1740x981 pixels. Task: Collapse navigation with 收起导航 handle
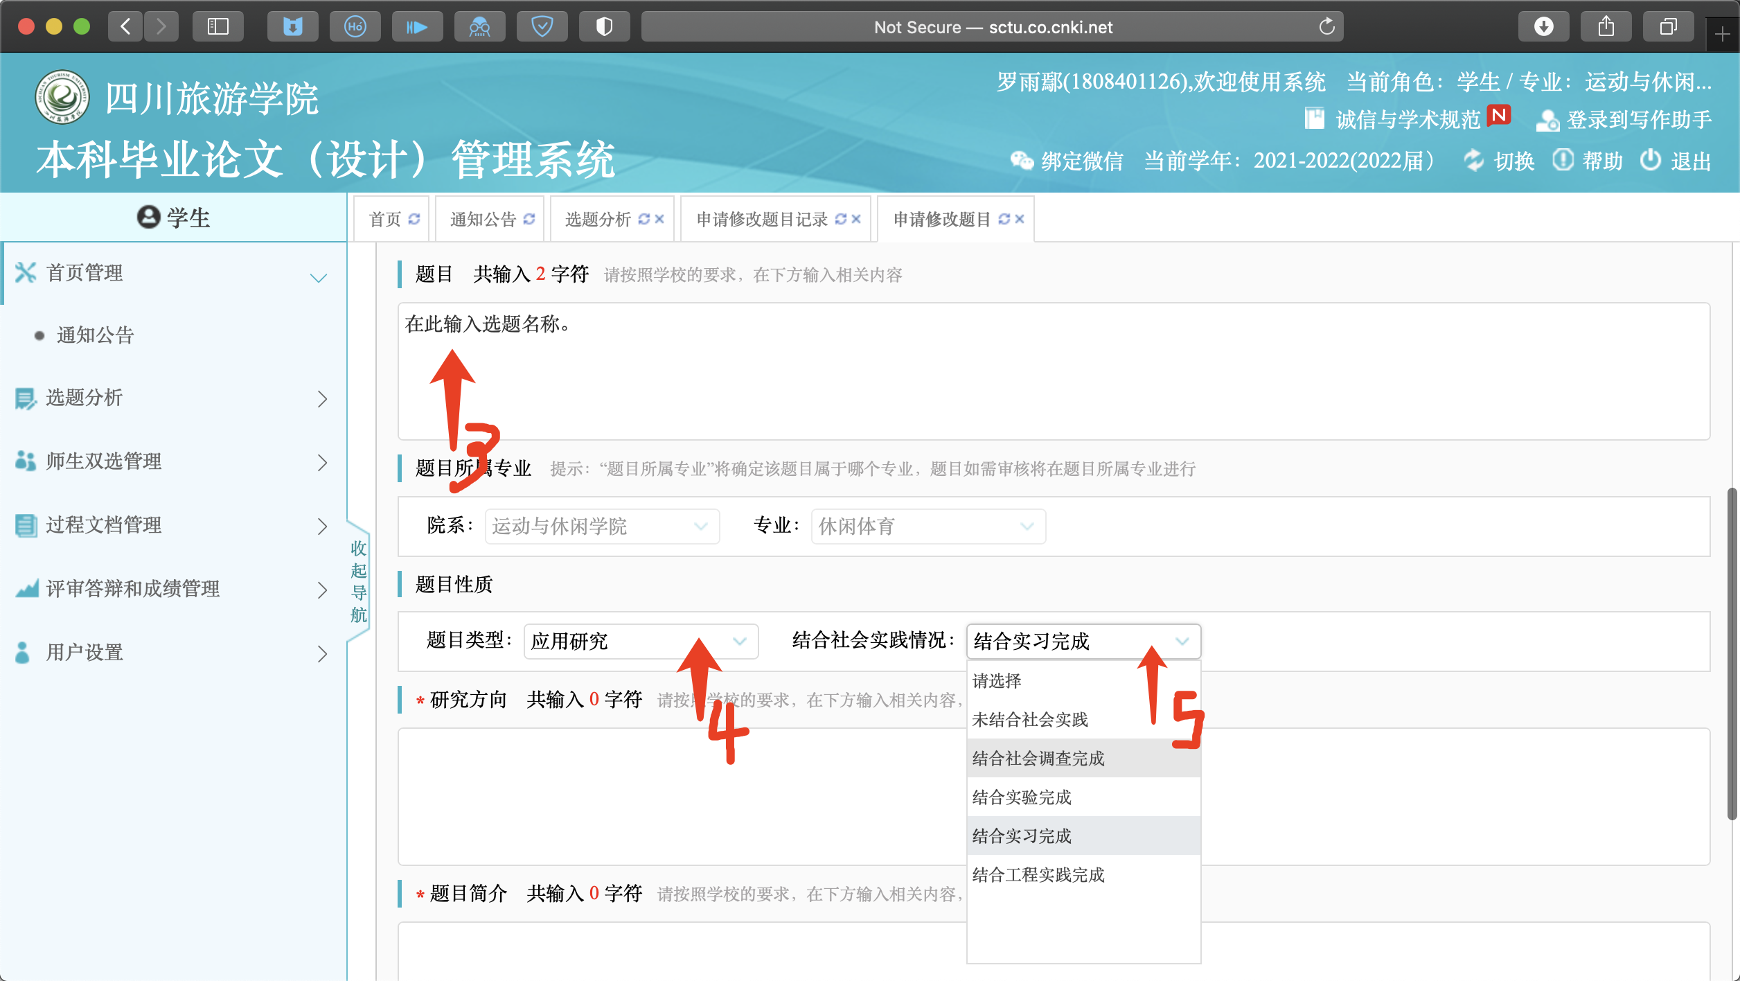[x=358, y=581]
